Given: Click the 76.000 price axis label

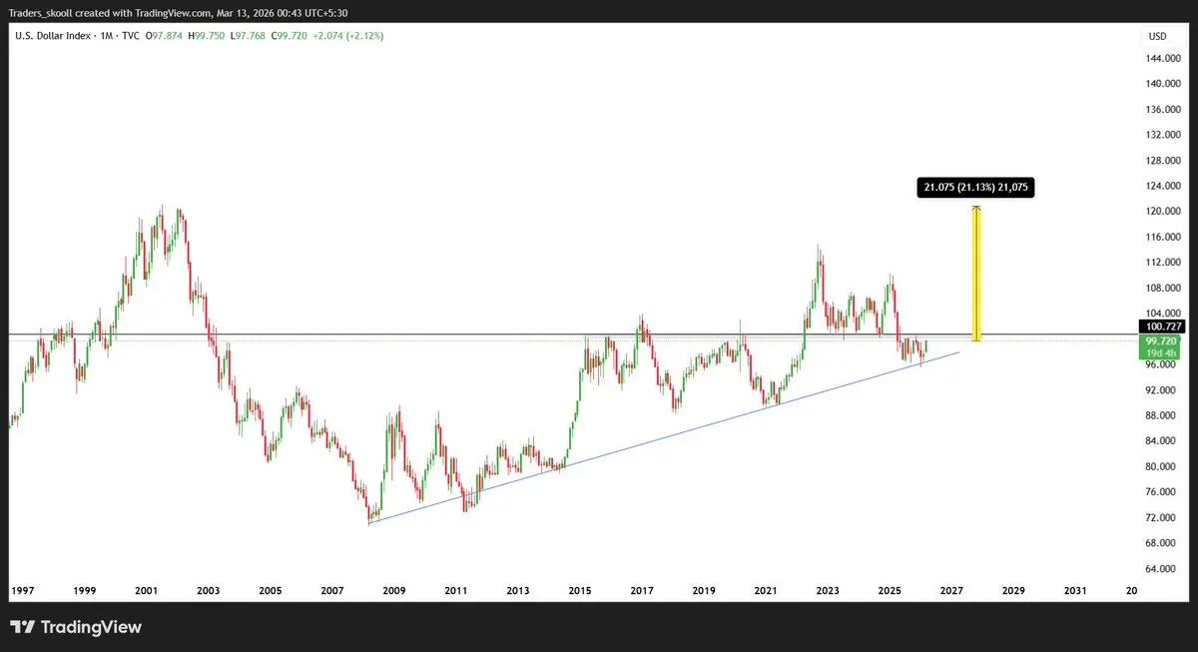Looking at the screenshot, I should pyautogui.click(x=1160, y=492).
